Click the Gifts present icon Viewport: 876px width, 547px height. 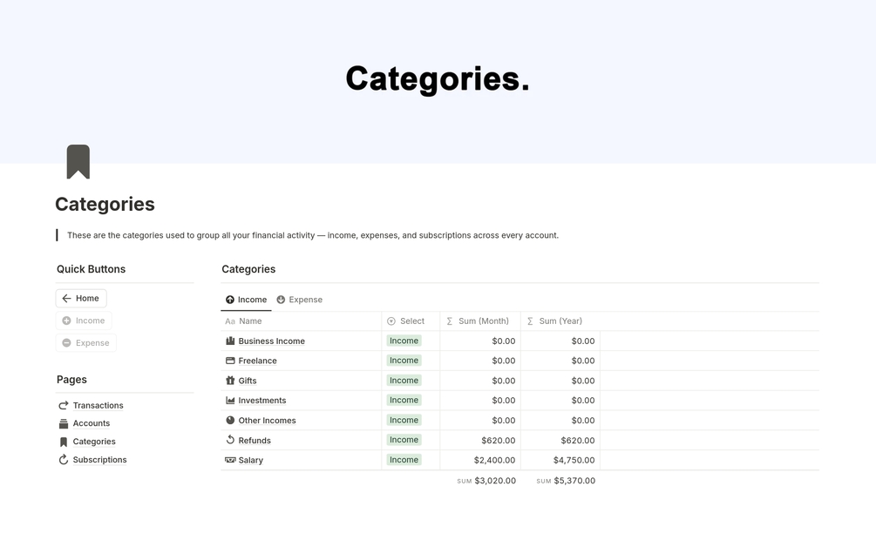coord(230,381)
